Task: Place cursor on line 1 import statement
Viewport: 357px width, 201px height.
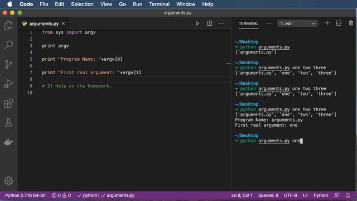Action: [69, 32]
